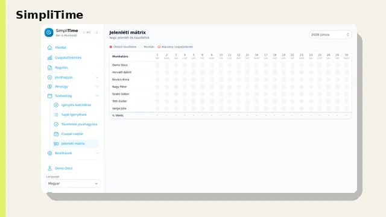Click Varga Júlia cell for day 30
Viewport: 386px width, 217px height.
pos(347,108)
